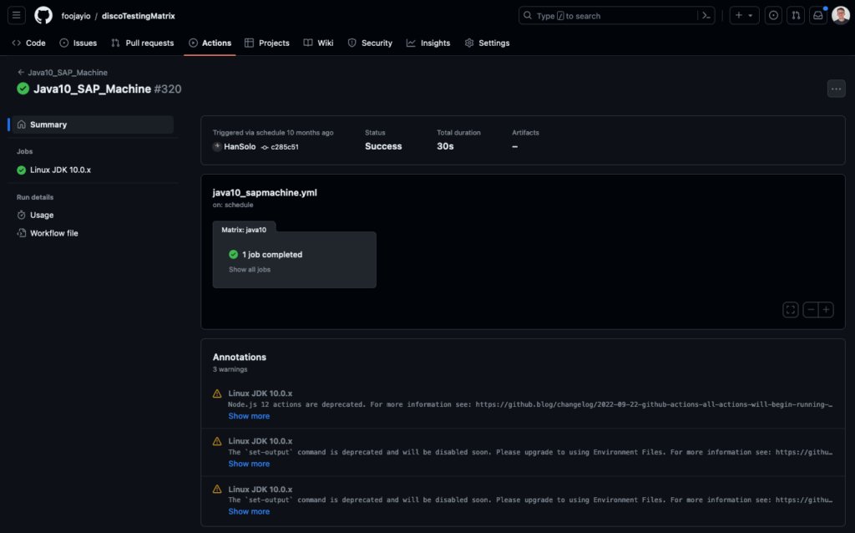855x533 pixels.
Task: Open the user profile avatar menu
Action: (840, 15)
